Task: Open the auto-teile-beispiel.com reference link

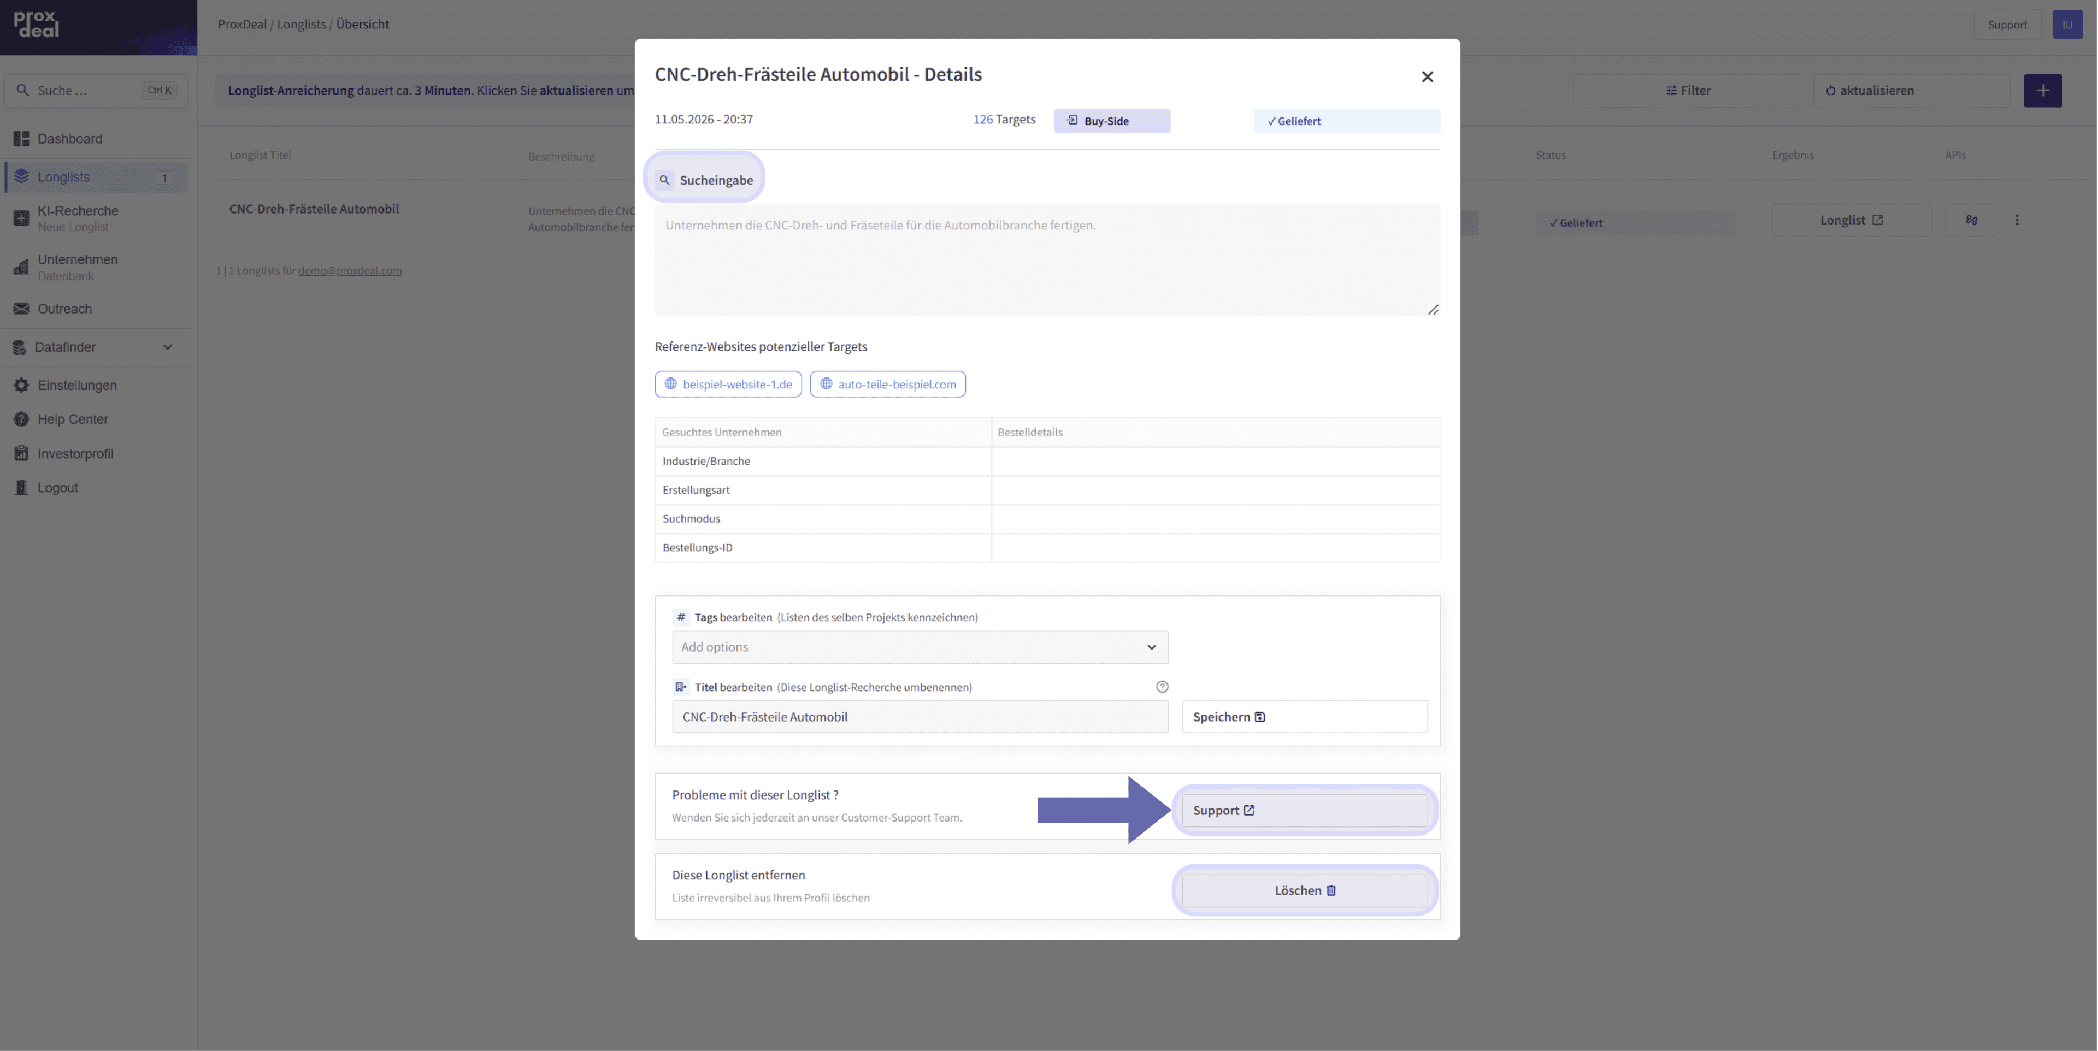Action: tap(887, 384)
